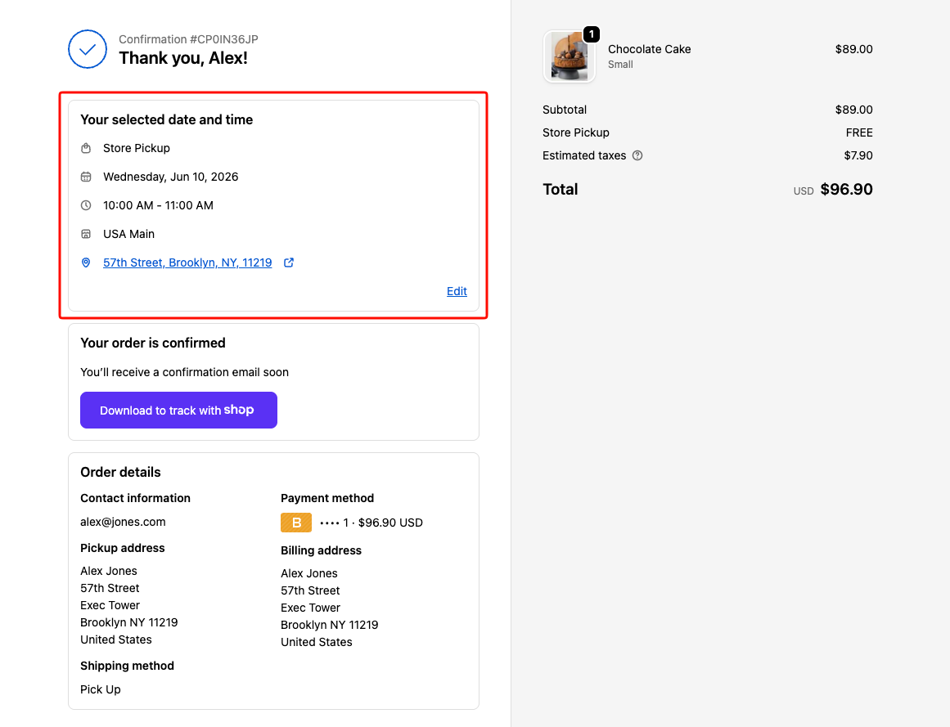The image size is (950, 727).
Task: Open the Chocolate Cake product thumbnail
Action: coord(569,56)
